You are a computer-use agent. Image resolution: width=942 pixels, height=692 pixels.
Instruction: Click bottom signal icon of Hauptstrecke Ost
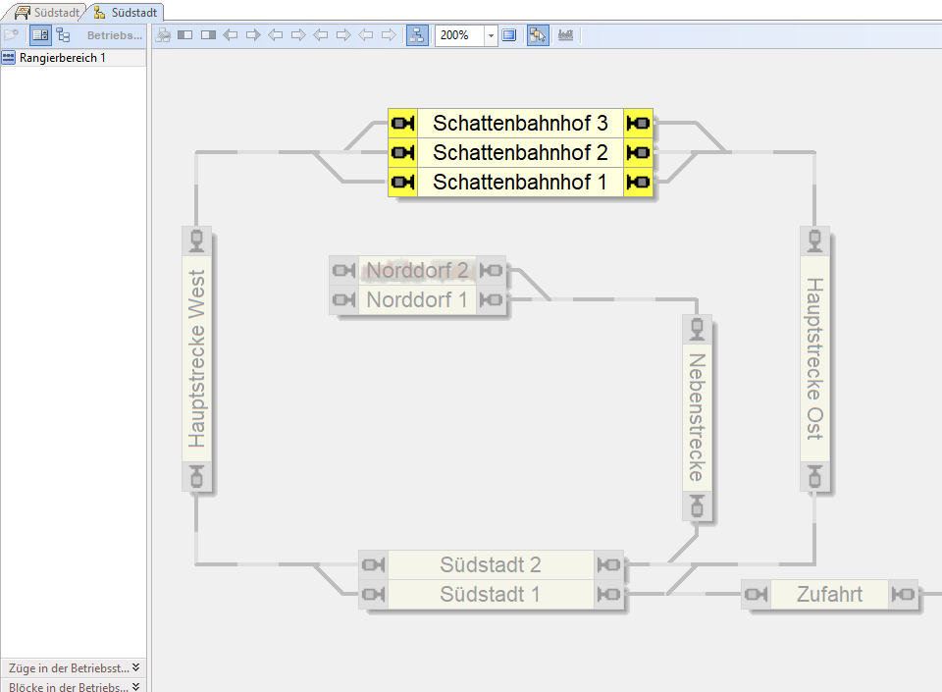click(x=814, y=477)
